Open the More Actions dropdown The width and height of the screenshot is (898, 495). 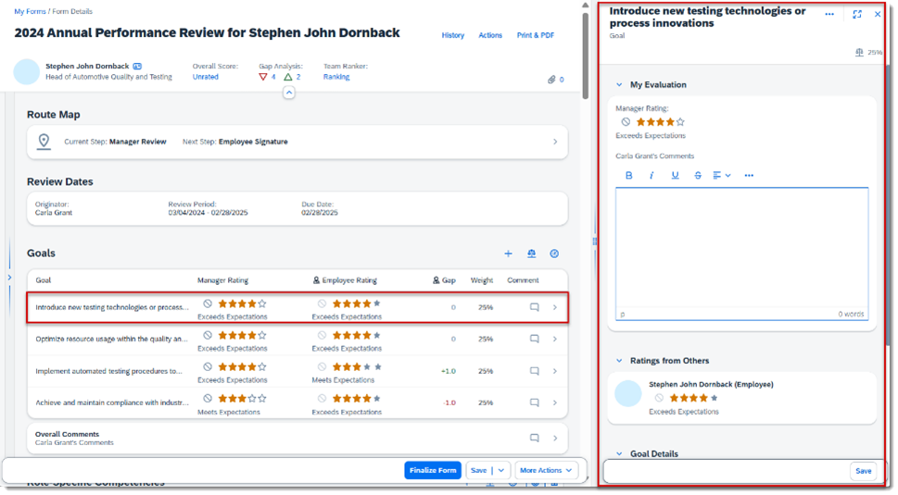tap(546, 470)
